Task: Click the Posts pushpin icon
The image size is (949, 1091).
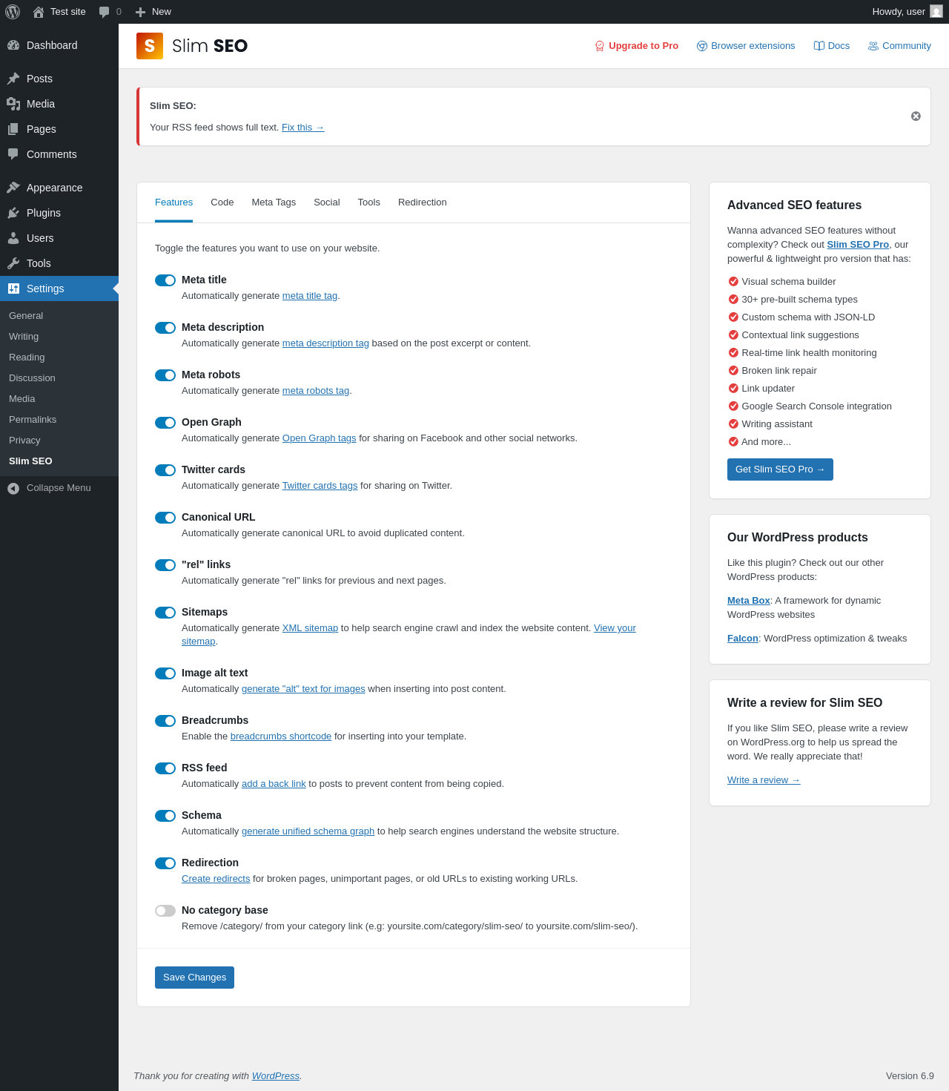Action: (x=13, y=79)
